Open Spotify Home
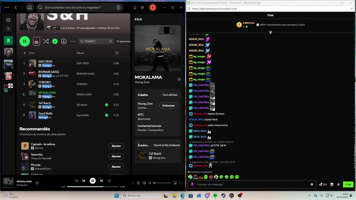356x200 pixels. pyautogui.click(x=30, y=7)
